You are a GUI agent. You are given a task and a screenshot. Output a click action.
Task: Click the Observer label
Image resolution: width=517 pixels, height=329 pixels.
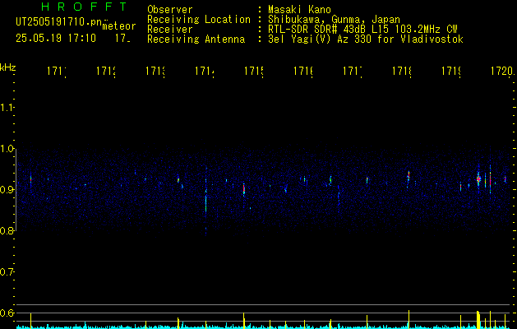(170, 9)
